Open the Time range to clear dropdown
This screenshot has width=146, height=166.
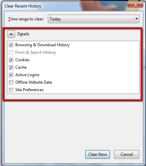94,19
